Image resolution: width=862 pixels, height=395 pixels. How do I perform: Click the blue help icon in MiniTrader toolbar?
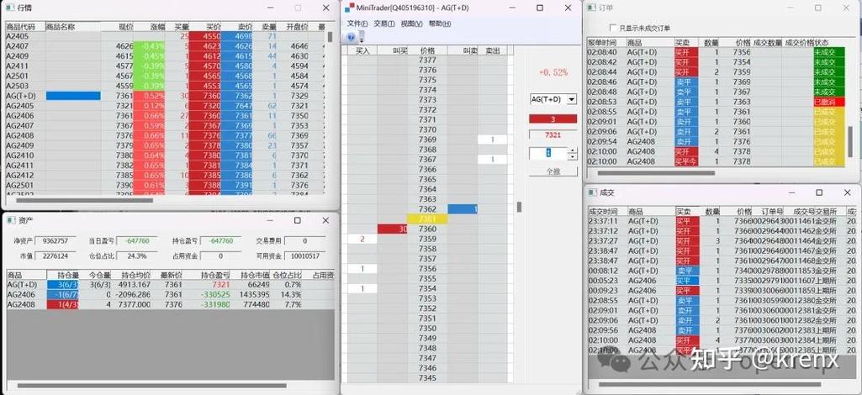(x=352, y=38)
